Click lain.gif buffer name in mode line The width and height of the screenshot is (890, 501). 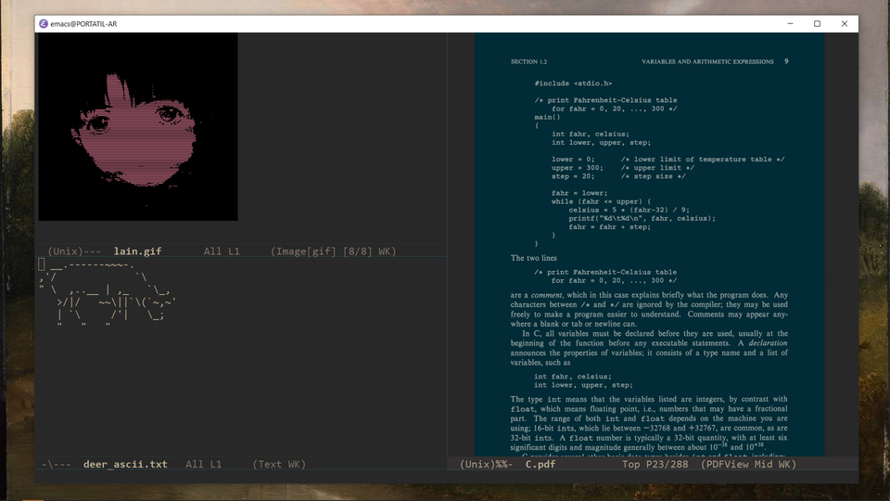[137, 251]
